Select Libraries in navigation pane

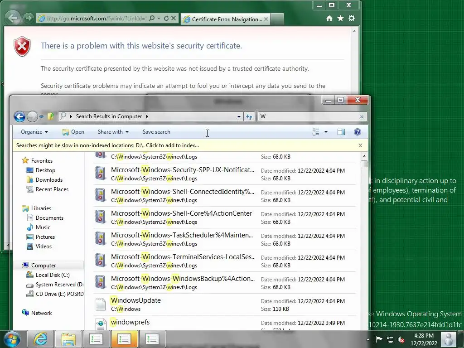click(x=37, y=208)
